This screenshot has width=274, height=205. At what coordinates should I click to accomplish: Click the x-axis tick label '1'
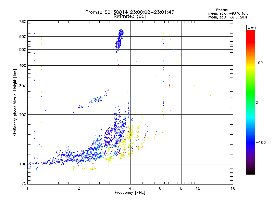(27, 188)
